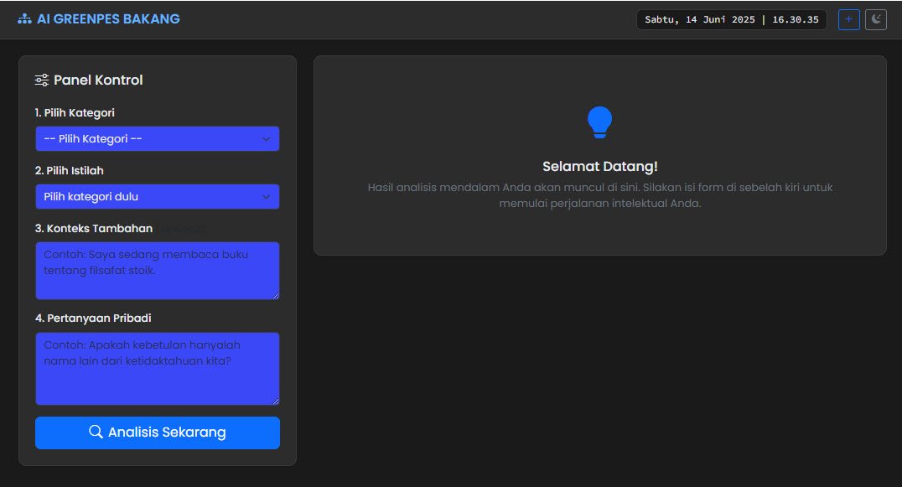Open the "-- Pilih Kategori --" dropdown

(158, 138)
